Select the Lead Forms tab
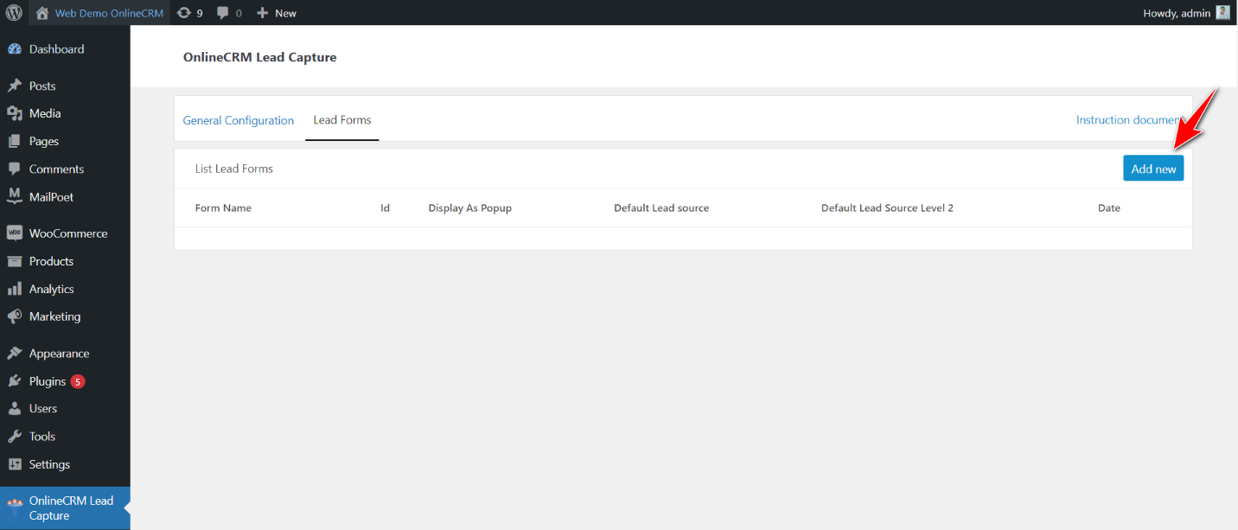The height and width of the screenshot is (530, 1238). tap(341, 120)
